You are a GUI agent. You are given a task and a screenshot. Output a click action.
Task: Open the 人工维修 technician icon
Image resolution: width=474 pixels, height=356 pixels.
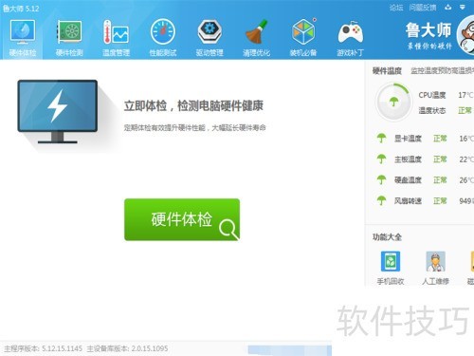click(x=435, y=261)
